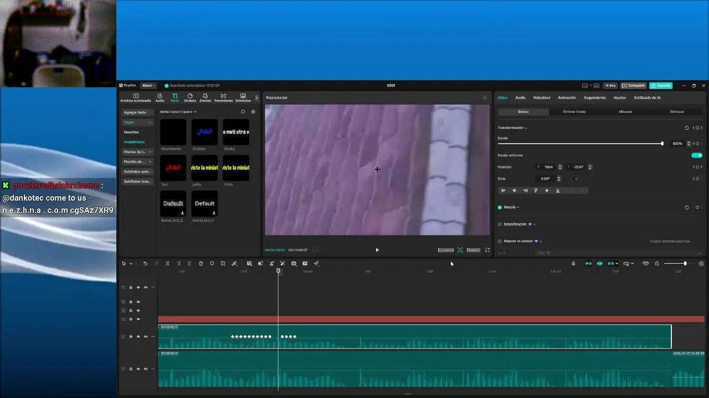Reset the Mezcla settings
The height and width of the screenshot is (398, 709).
point(687,207)
